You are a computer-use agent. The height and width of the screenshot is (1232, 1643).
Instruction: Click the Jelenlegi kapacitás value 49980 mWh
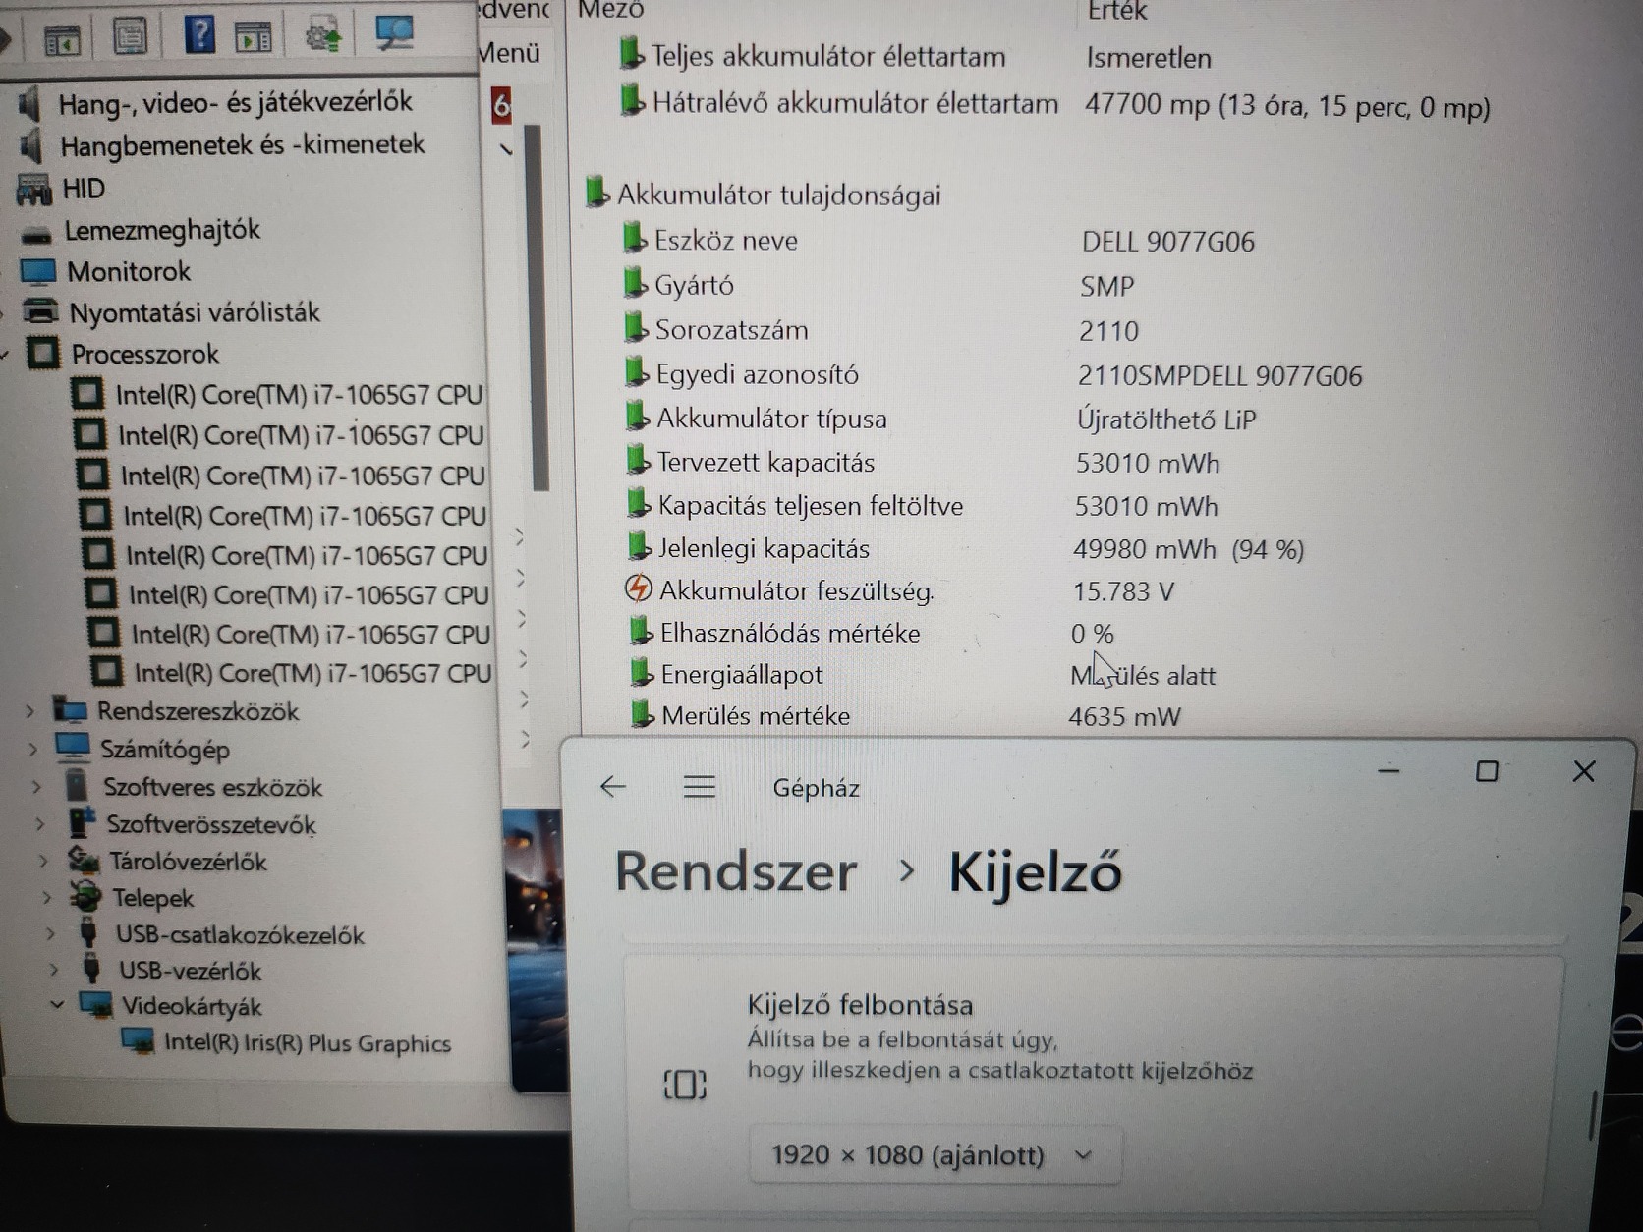(1144, 549)
